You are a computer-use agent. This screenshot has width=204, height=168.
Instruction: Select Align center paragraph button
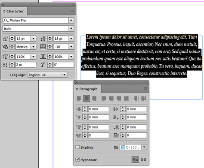87,99
